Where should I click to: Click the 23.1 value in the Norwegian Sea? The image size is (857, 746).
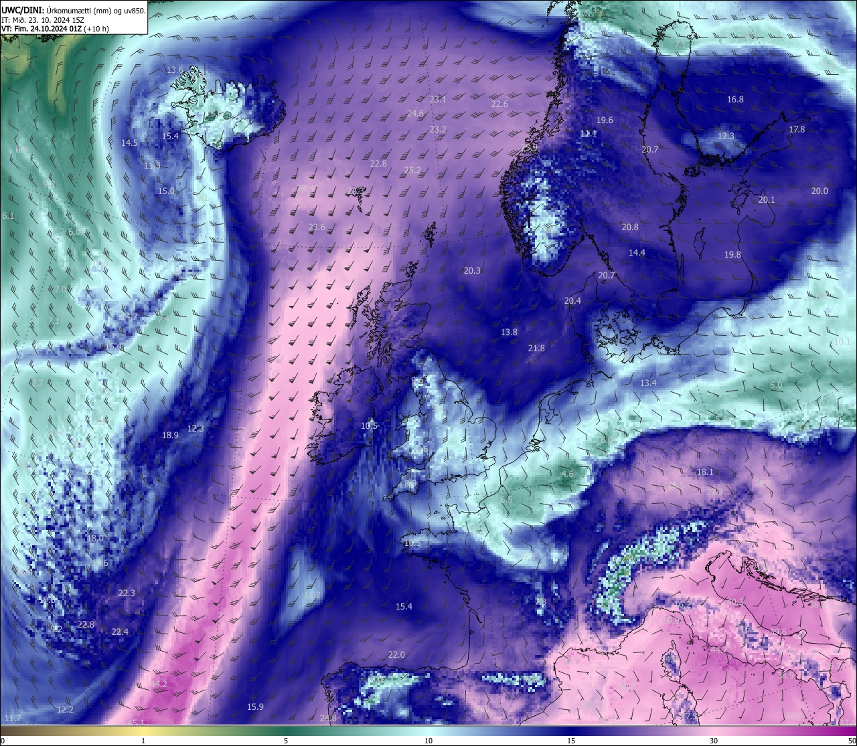(438, 99)
